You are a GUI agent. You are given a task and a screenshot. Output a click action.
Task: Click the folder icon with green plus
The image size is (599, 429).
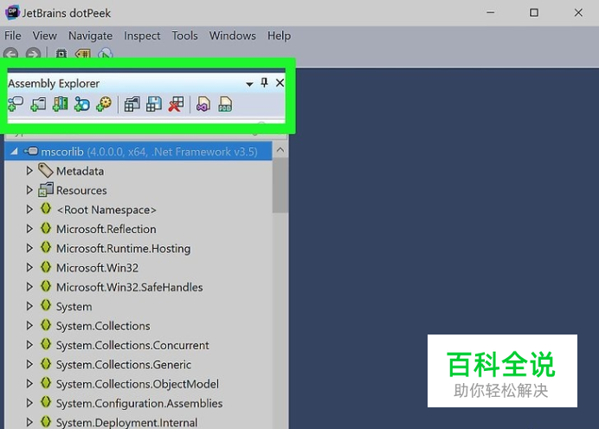pyautogui.click(x=38, y=104)
